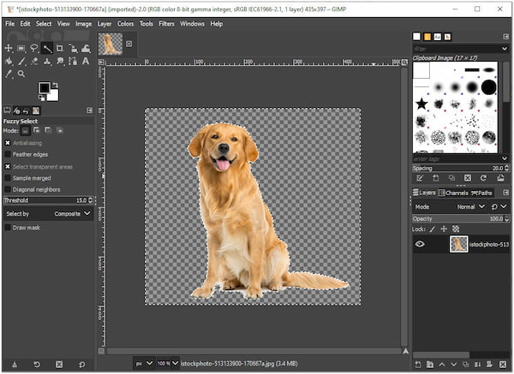The image size is (514, 374).
Task: Open the Image menu
Action: 84,24
